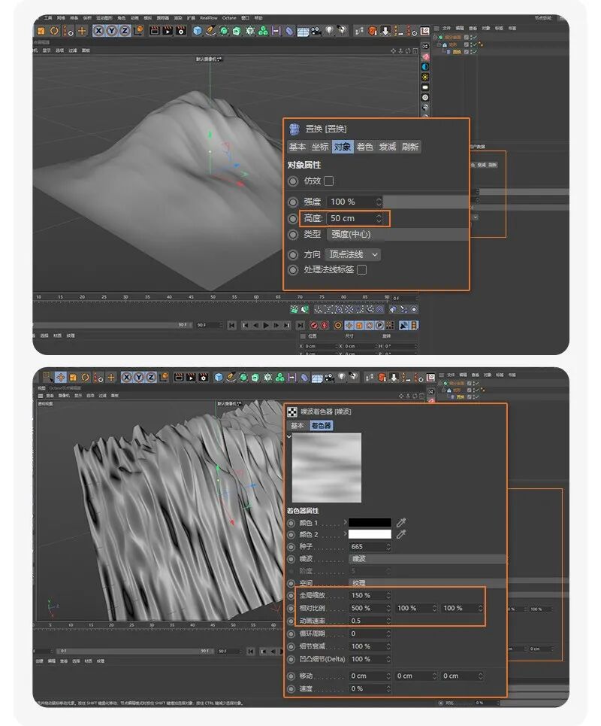Click Render View clapperboard in top window

click(155, 31)
